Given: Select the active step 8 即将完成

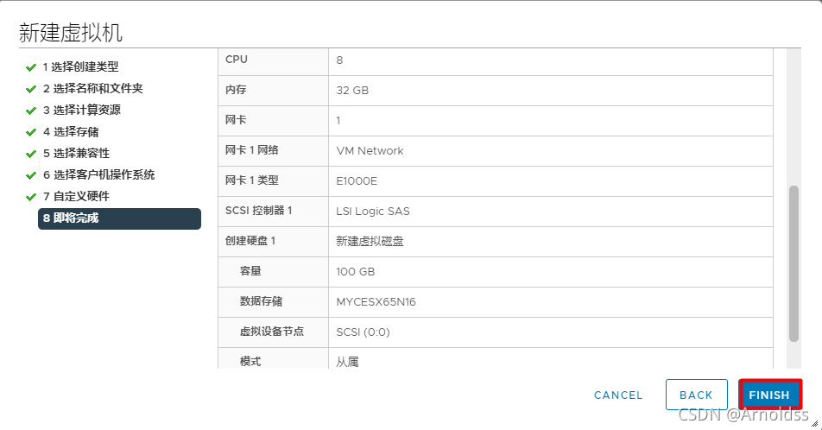Looking at the screenshot, I should [118, 218].
